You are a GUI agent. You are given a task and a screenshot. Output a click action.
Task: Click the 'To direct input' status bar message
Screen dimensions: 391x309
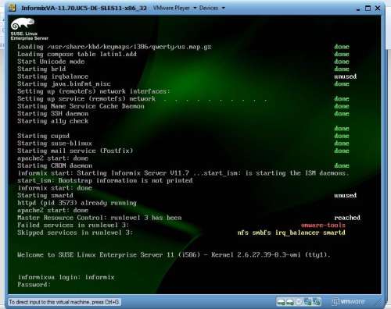click(x=64, y=302)
